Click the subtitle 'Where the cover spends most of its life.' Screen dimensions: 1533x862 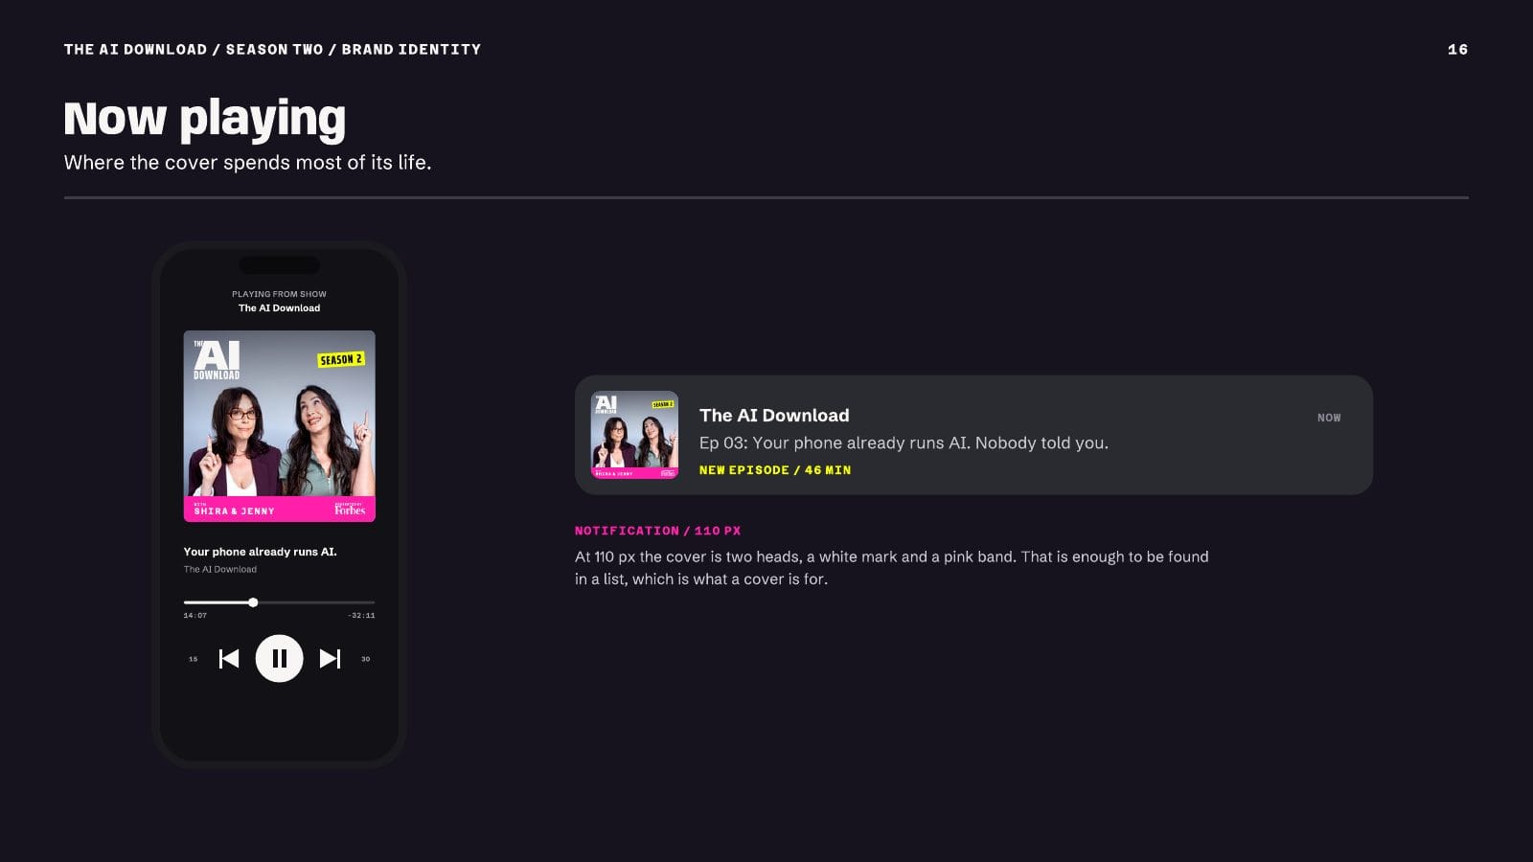click(x=248, y=163)
